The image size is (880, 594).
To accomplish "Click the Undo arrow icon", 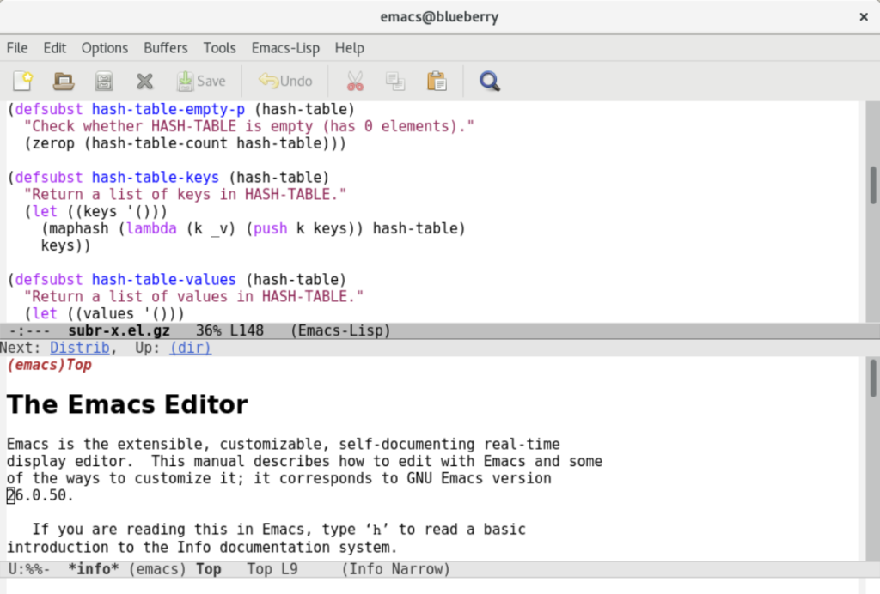I will coord(284,81).
